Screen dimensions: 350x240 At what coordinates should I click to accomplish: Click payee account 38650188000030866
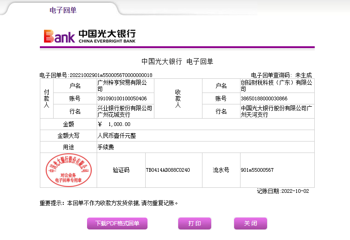(264, 98)
